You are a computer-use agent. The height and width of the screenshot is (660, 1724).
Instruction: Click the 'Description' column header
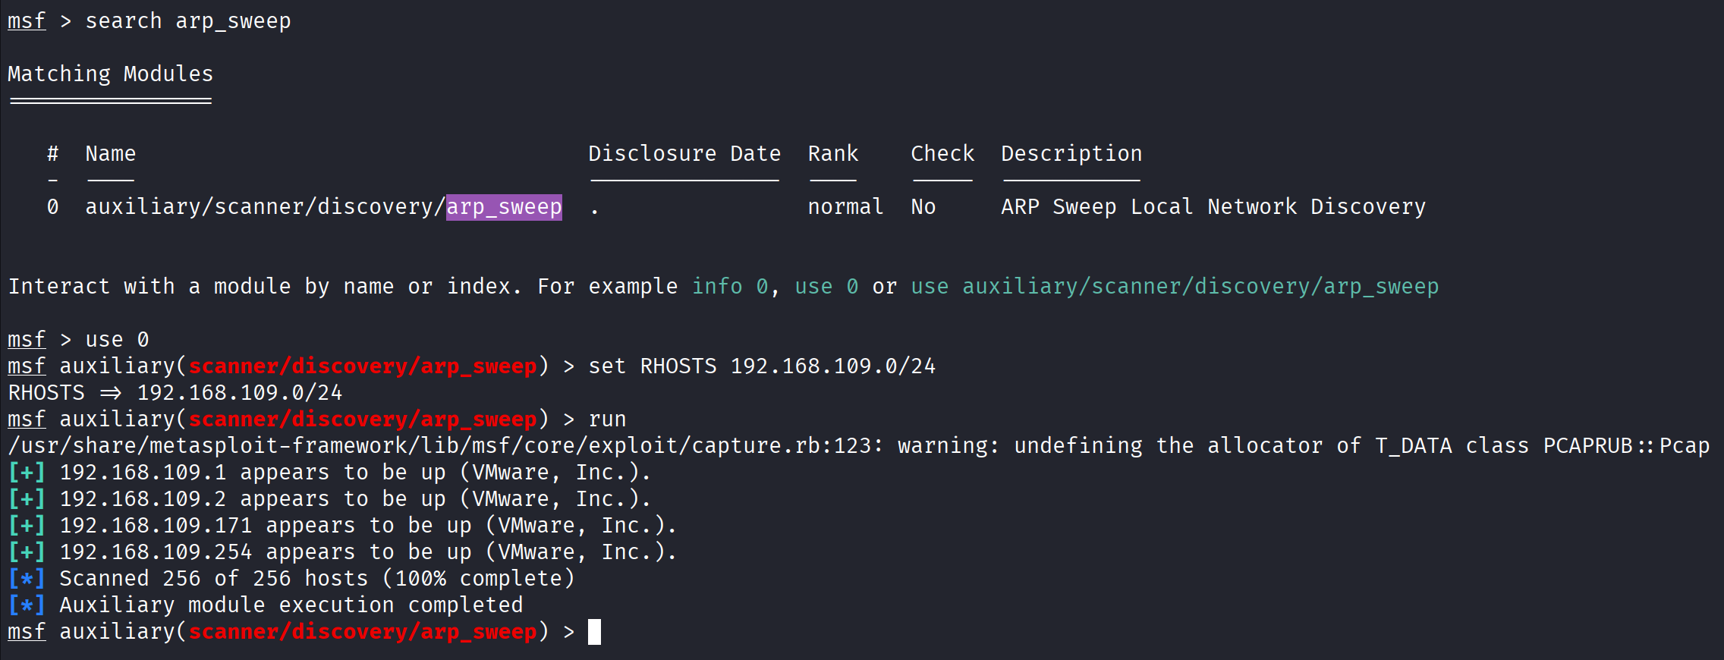click(1071, 154)
